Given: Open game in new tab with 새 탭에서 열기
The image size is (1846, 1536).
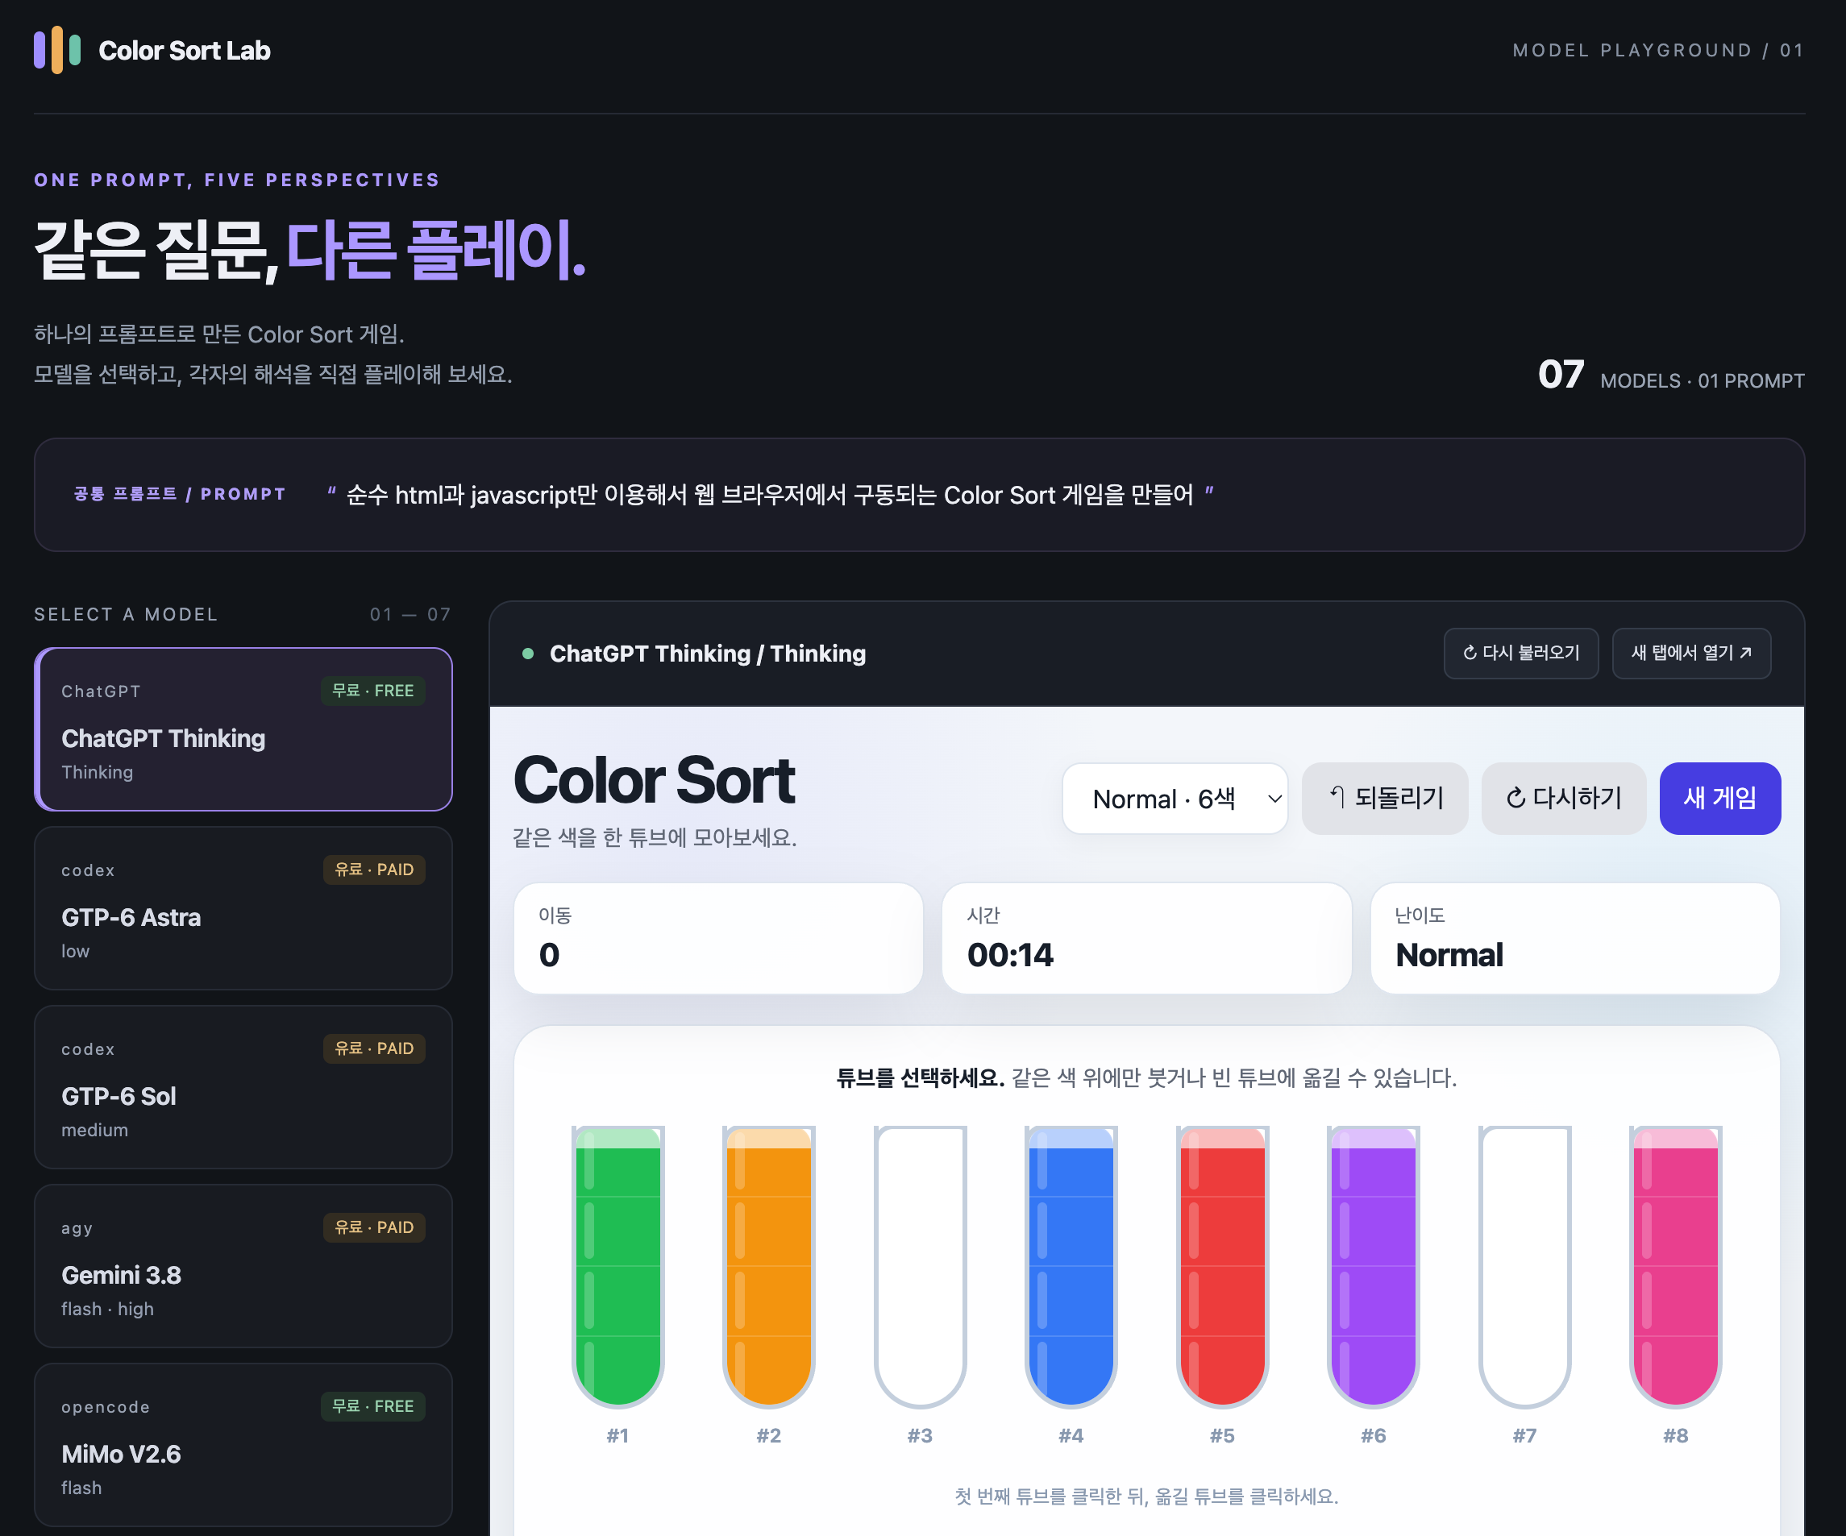Looking at the screenshot, I should click(x=1691, y=653).
